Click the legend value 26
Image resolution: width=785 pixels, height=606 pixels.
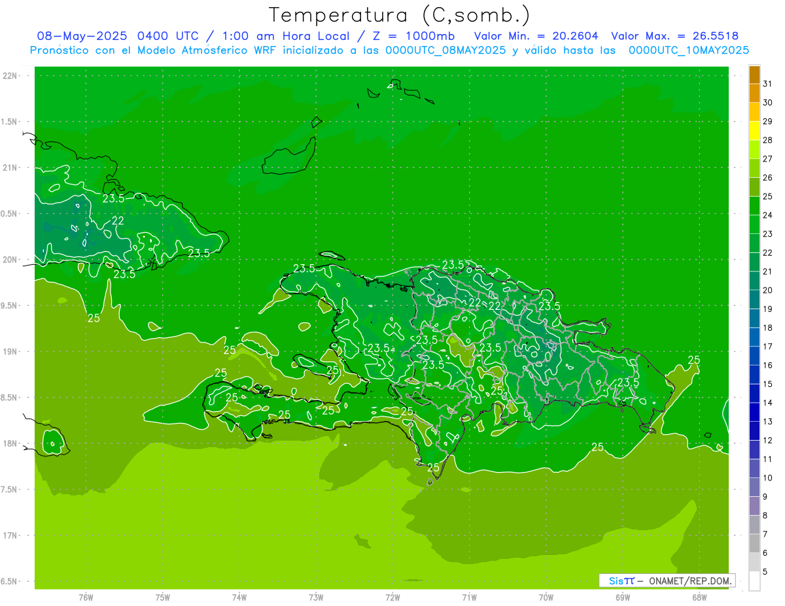767,177
